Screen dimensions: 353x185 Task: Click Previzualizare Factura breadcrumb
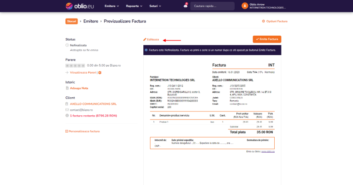(x=125, y=21)
